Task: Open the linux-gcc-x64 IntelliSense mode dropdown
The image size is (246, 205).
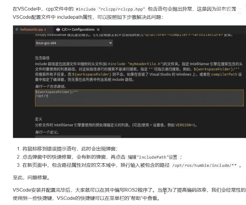Action: 74,43
